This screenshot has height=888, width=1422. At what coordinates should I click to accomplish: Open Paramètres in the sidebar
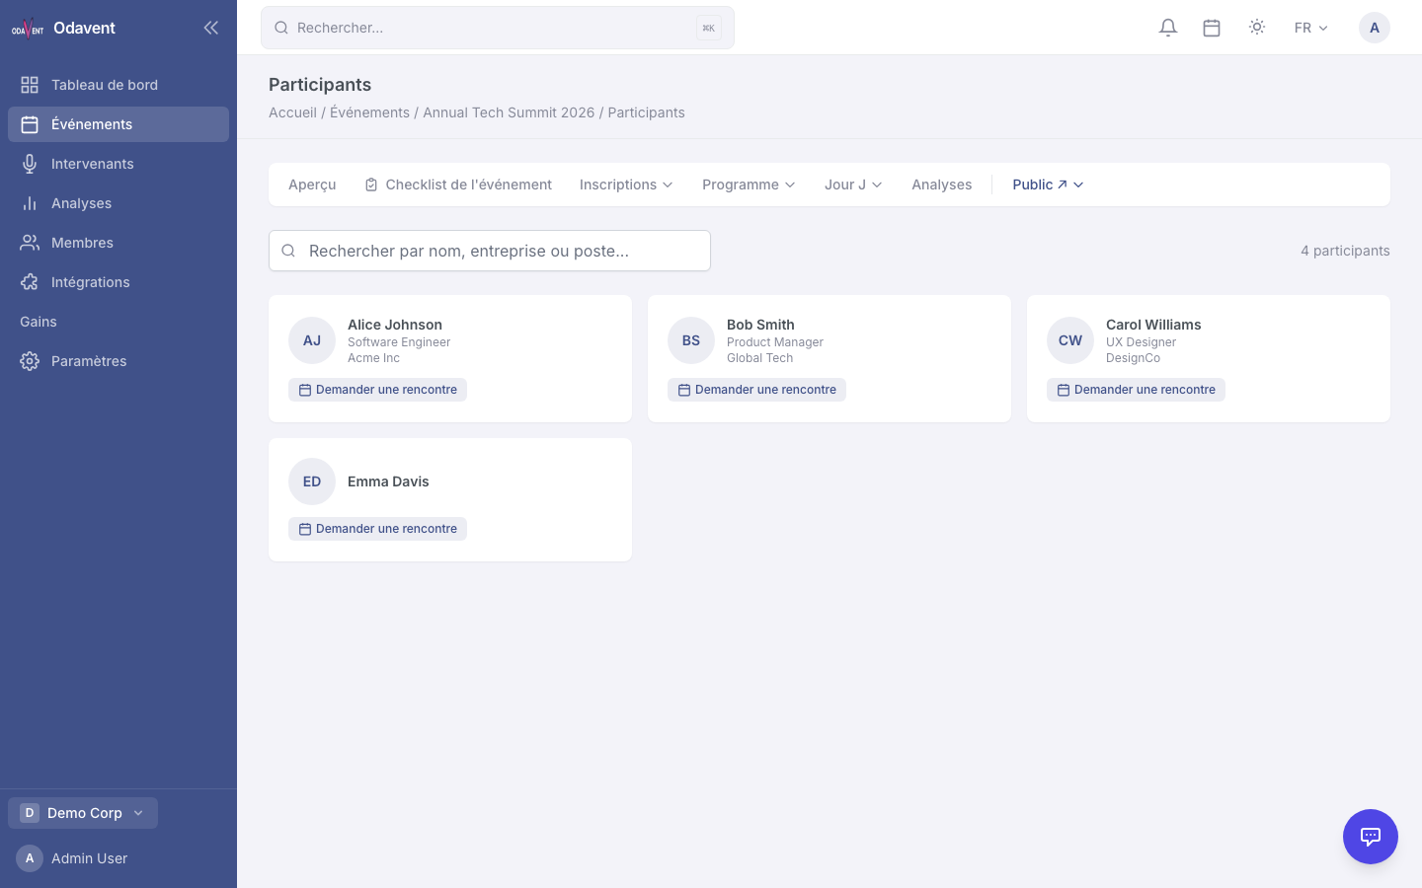[118, 361]
